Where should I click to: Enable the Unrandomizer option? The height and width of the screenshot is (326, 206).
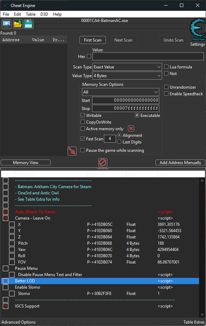166,87
